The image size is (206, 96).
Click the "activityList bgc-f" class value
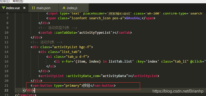point(71,47)
